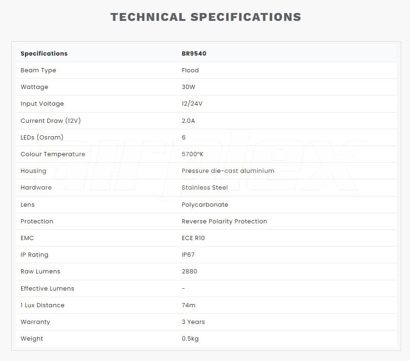Click the 74m lux distance value
The height and width of the screenshot is (361, 410).
pos(188,305)
